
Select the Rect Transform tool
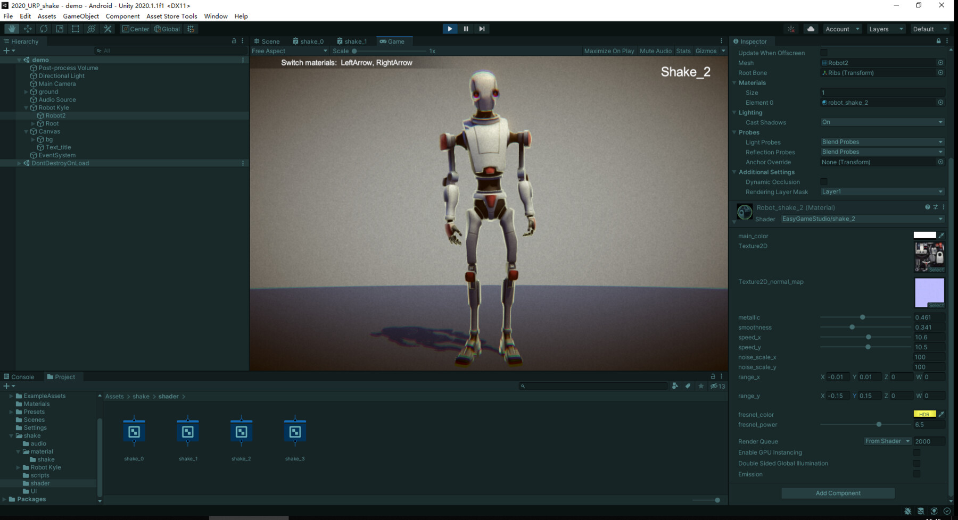[x=76, y=29]
